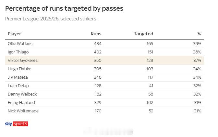The height and width of the screenshot is (137, 218).
Task: Select the Ollie Watkins row name
Action: point(20,43)
